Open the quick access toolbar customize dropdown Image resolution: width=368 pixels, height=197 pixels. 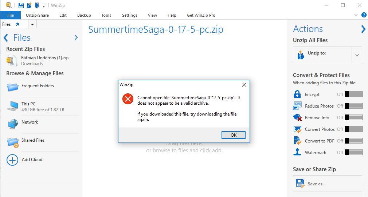pos(44,5)
